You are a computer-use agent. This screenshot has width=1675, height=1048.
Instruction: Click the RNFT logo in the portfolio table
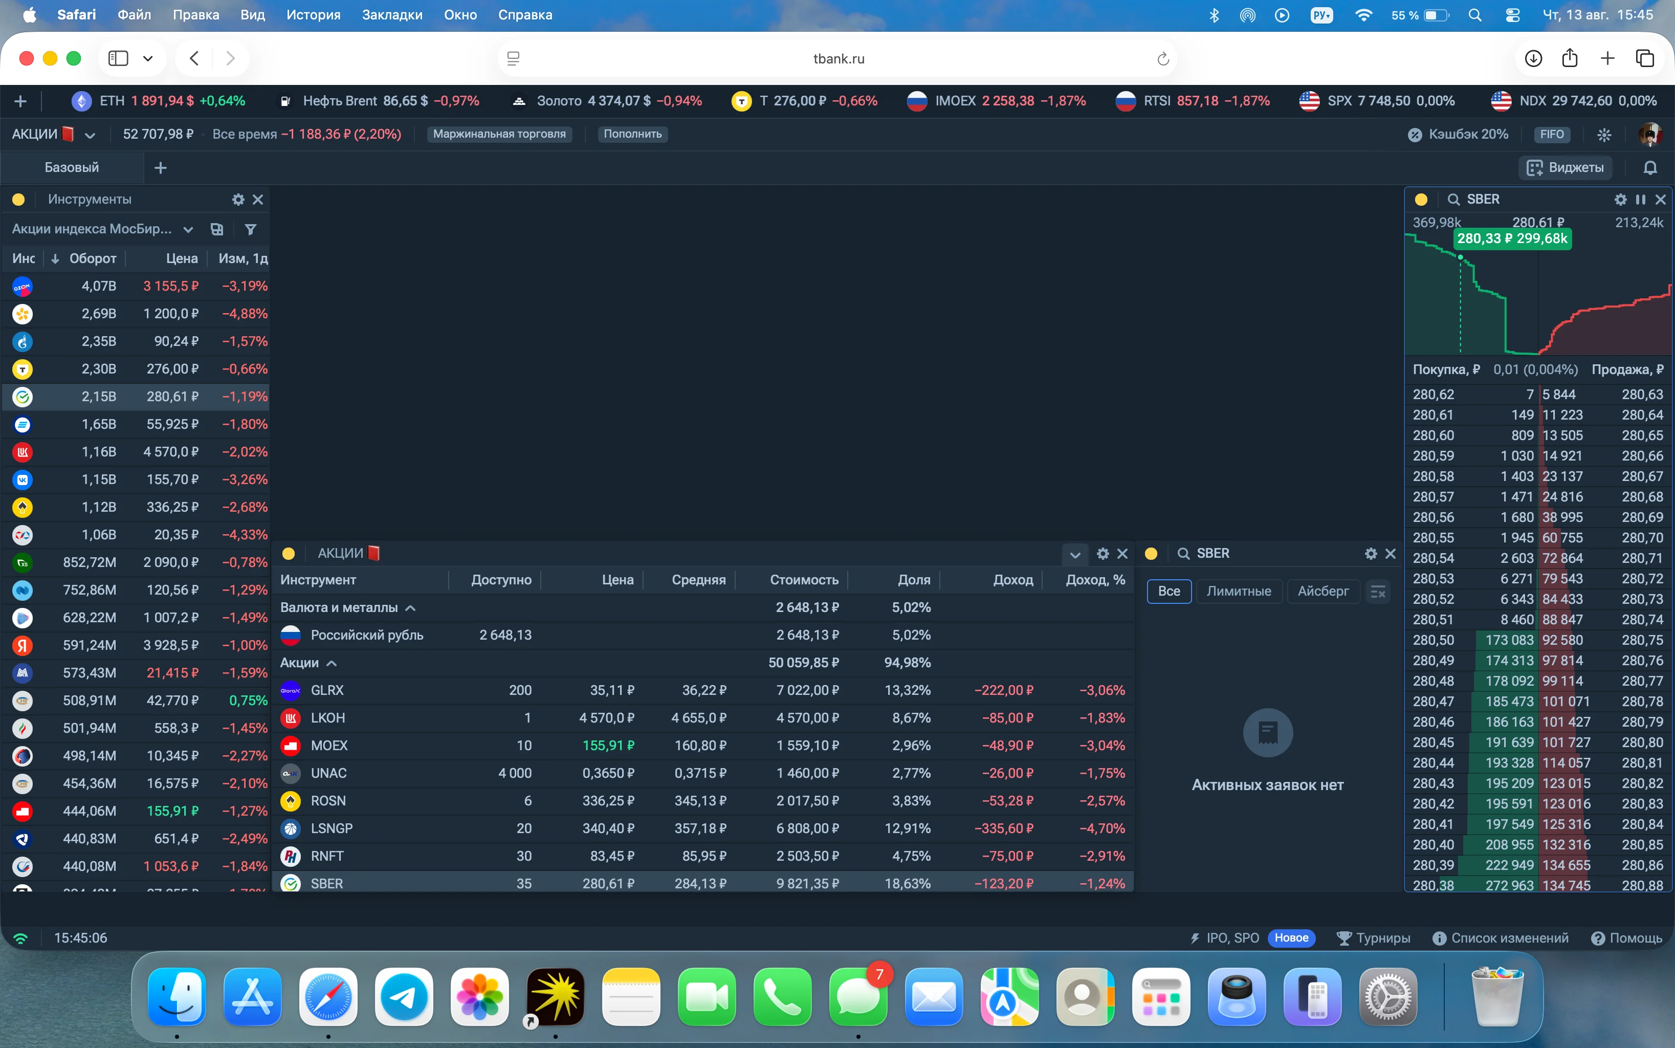pyautogui.click(x=291, y=856)
